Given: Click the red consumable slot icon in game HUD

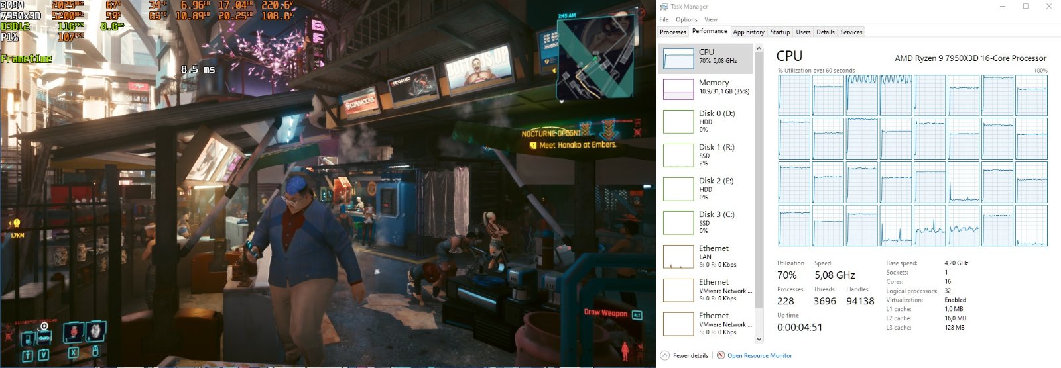Looking at the screenshot, I should pos(73,332).
